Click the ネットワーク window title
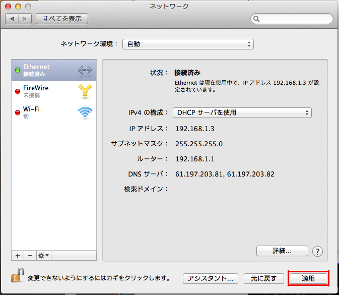Viewport: 339px width, 295px height. click(169, 7)
